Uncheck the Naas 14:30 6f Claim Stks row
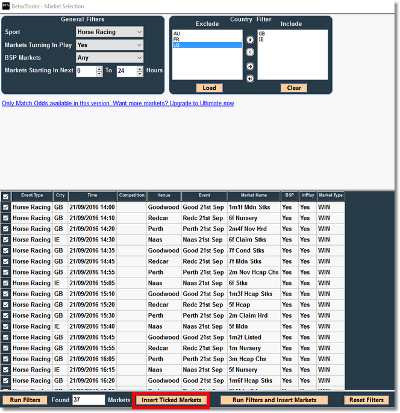400x413 pixels. pyautogui.click(x=5, y=240)
